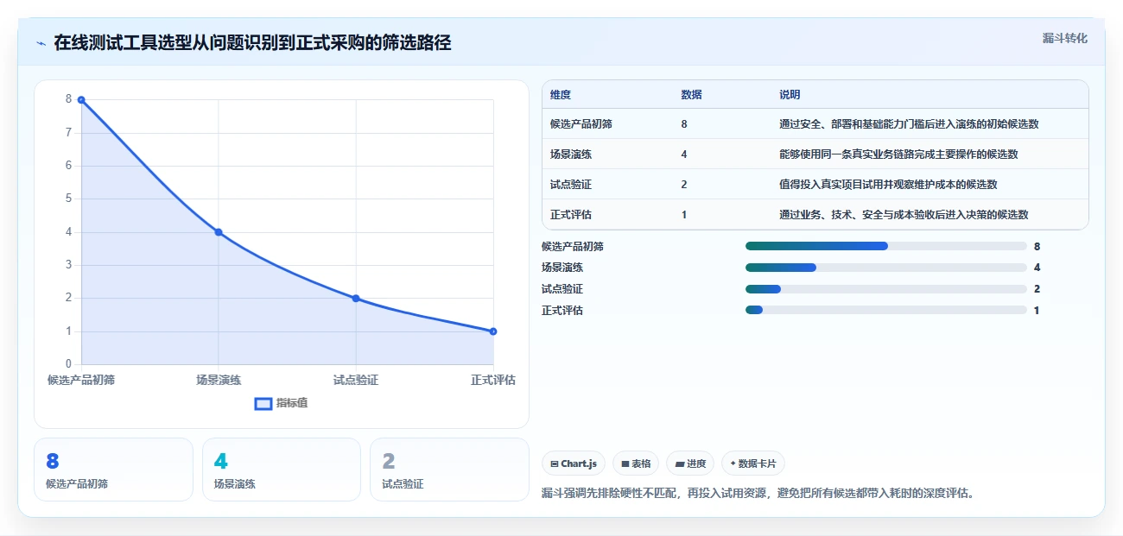Click the 候选产品初筛 x-axis label
Viewport: 1123px width, 536px height.
click(81, 380)
